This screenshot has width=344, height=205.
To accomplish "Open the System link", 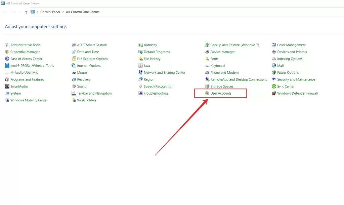I will coord(16,93).
